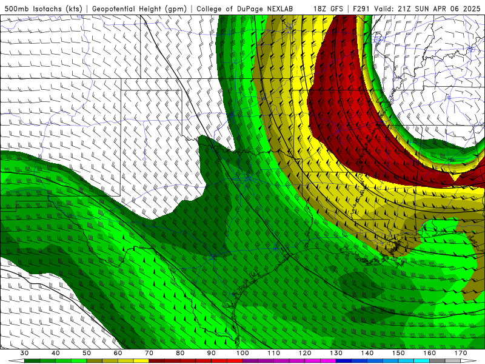Pick the bright yellow swatch just below 70
Viewport: 485px width, 364px height.
(x=141, y=361)
